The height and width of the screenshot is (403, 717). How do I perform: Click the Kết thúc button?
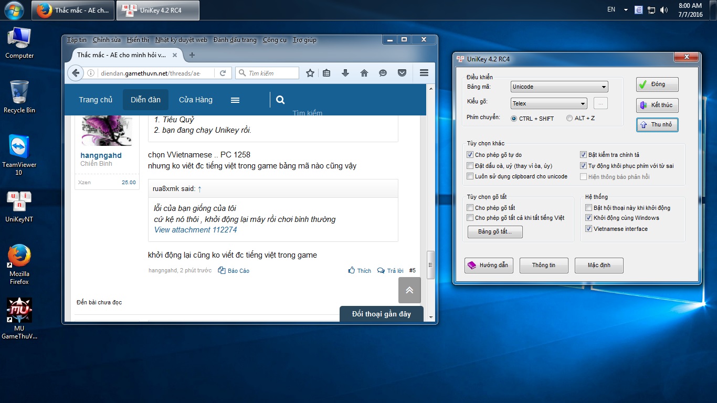point(657,105)
